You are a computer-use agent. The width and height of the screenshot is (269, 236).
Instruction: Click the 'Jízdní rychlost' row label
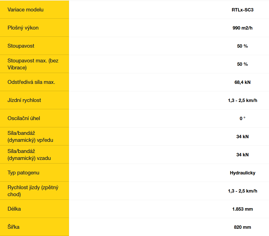[x=24, y=100]
